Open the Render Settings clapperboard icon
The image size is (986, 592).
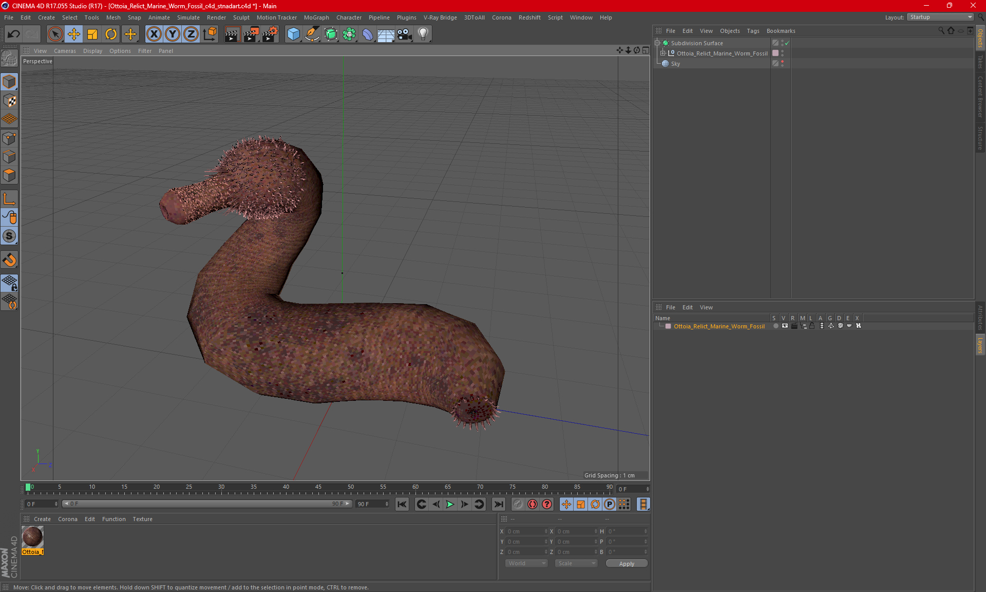[x=270, y=34]
